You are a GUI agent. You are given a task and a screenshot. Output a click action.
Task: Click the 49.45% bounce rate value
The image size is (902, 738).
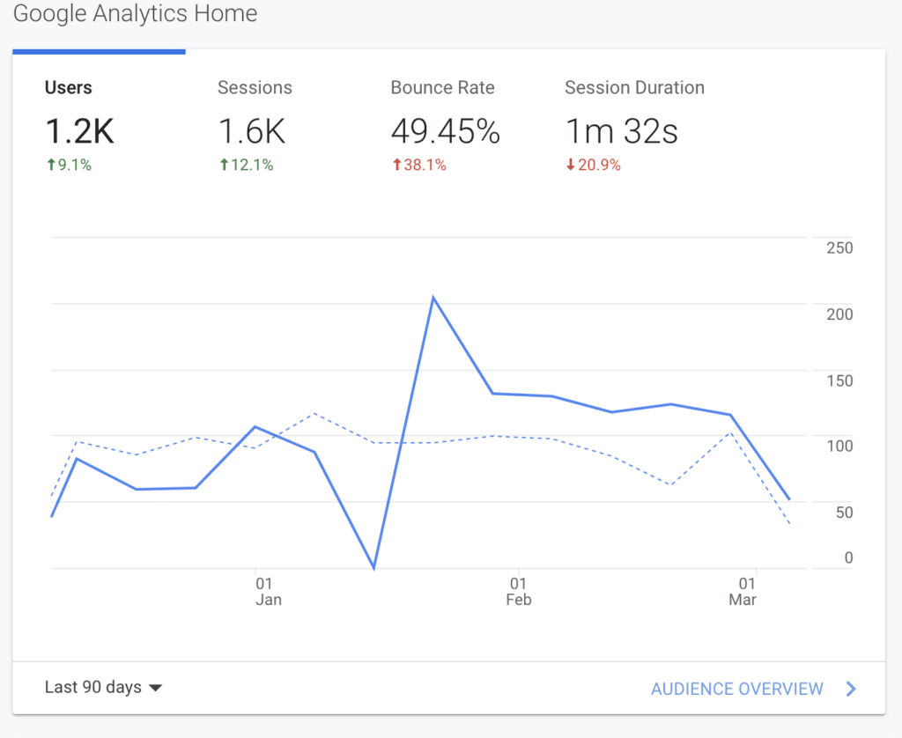click(445, 131)
